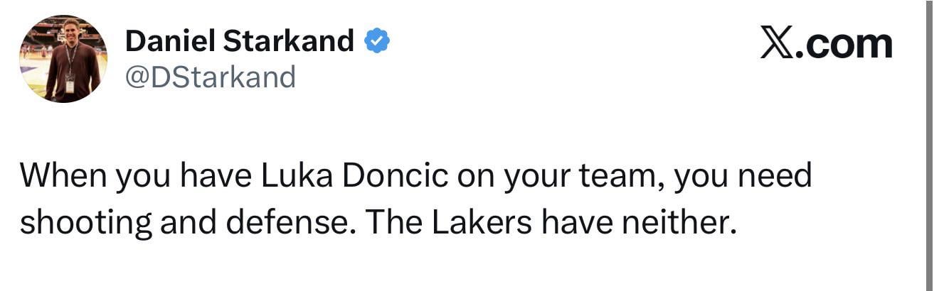Click the X logo in the watermark
Viewport: 939px width, 291px height.
point(777,45)
